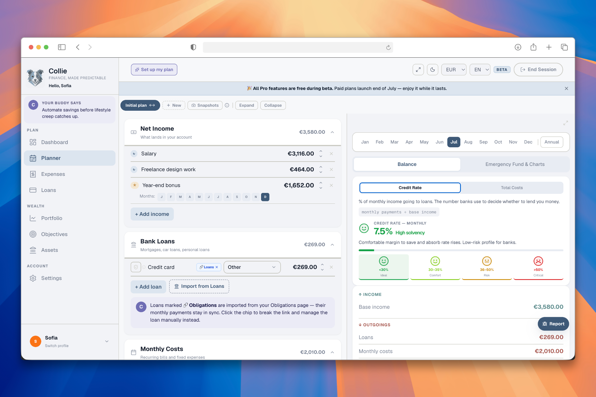This screenshot has height=397, width=596.
Task: Open Safari sidebar toggle icon
Action: [x=62, y=47]
